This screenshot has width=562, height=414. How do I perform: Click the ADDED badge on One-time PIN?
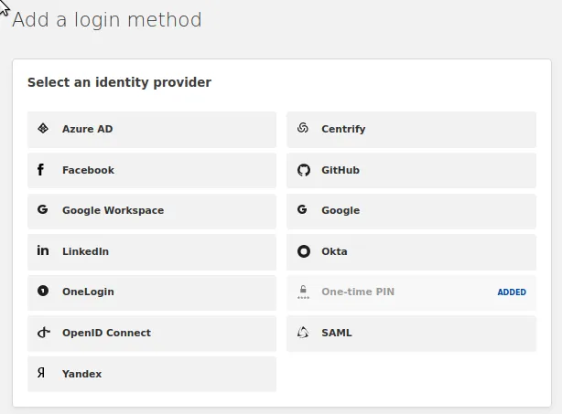pyautogui.click(x=512, y=292)
